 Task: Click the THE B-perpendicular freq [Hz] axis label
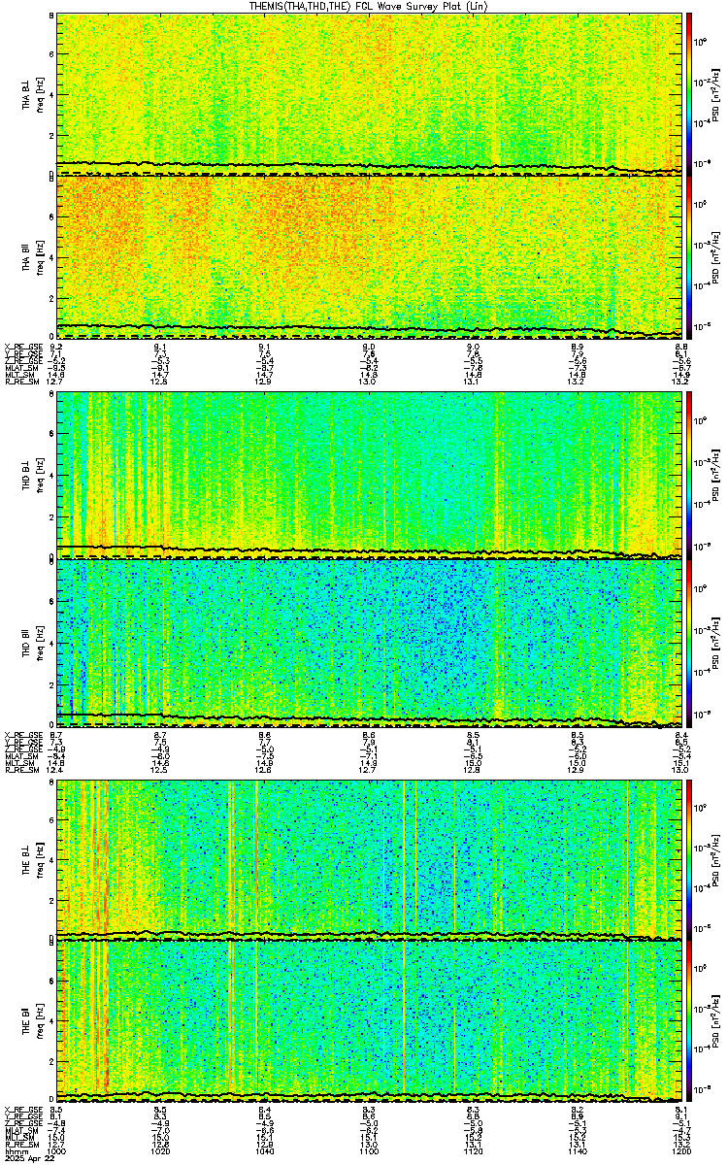pyautogui.click(x=42, y=859)
